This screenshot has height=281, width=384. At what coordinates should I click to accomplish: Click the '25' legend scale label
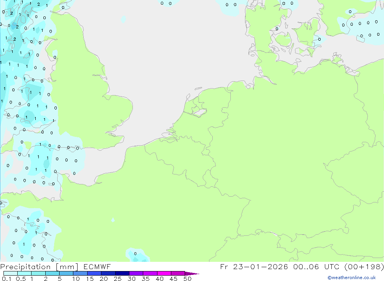pyautogui.click(x=118, y=279)
